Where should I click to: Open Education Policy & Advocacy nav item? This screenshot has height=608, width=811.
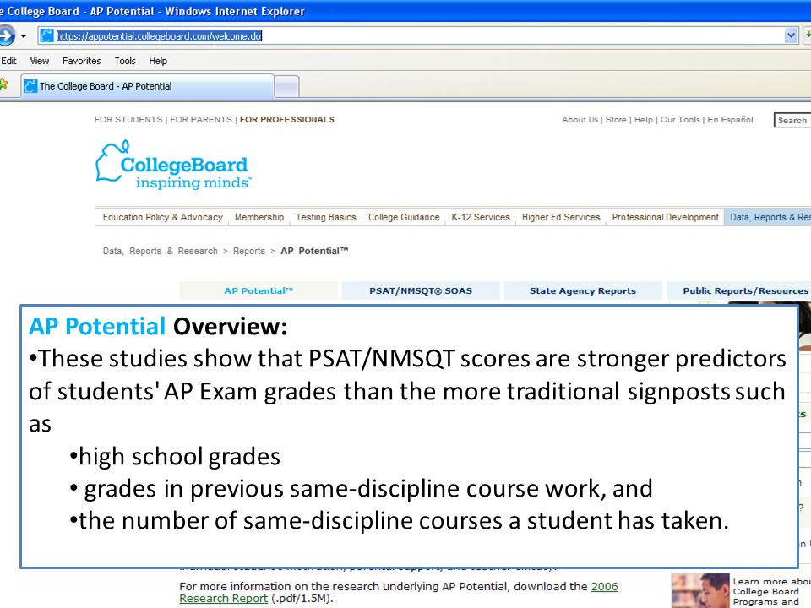pyautogui.click(x=162, y=217)
